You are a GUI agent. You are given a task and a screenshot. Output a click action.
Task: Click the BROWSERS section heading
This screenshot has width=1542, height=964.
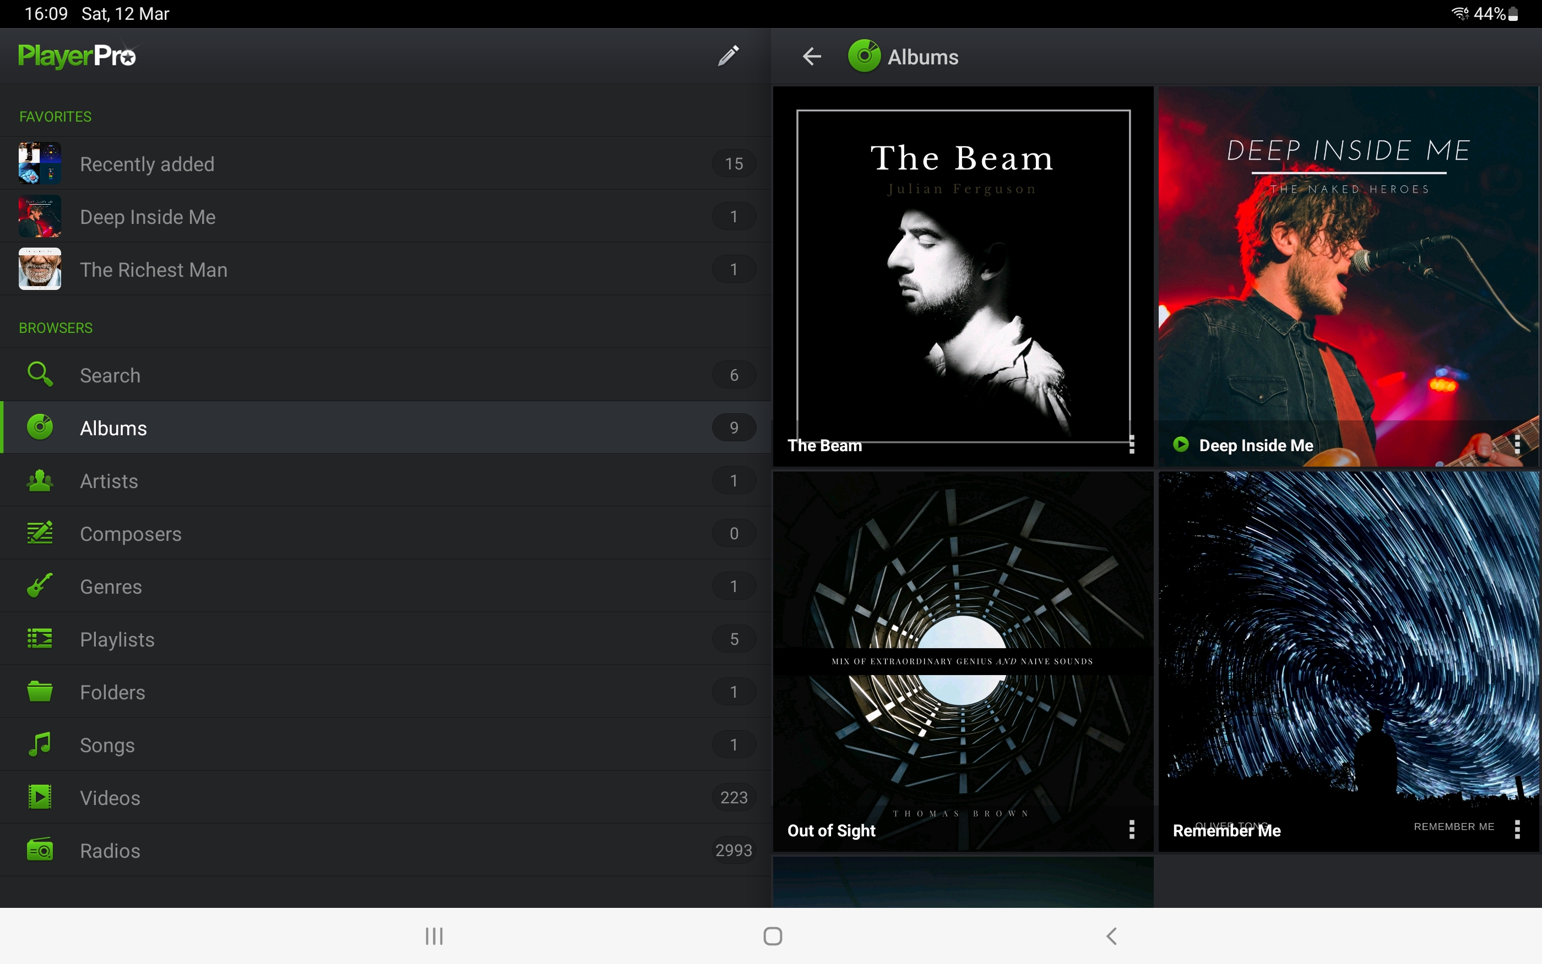tap(56, 328)
